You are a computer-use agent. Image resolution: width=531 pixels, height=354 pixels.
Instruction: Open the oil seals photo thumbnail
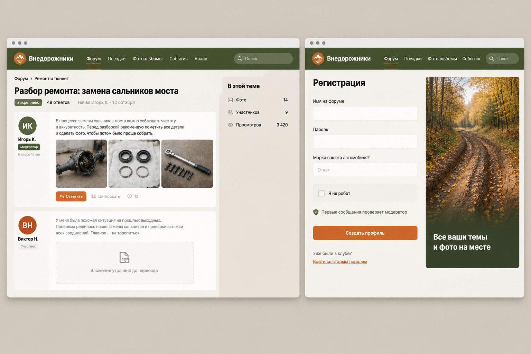pos(134,164)
